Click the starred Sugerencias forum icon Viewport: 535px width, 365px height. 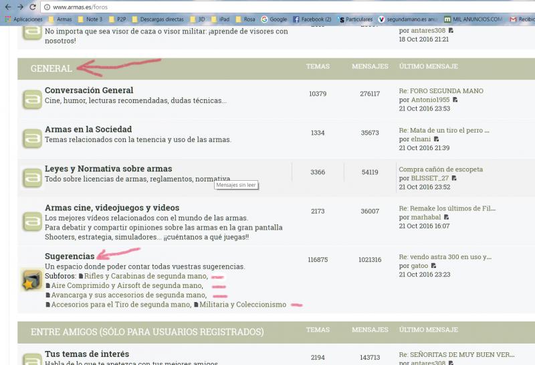click(31, 279)
